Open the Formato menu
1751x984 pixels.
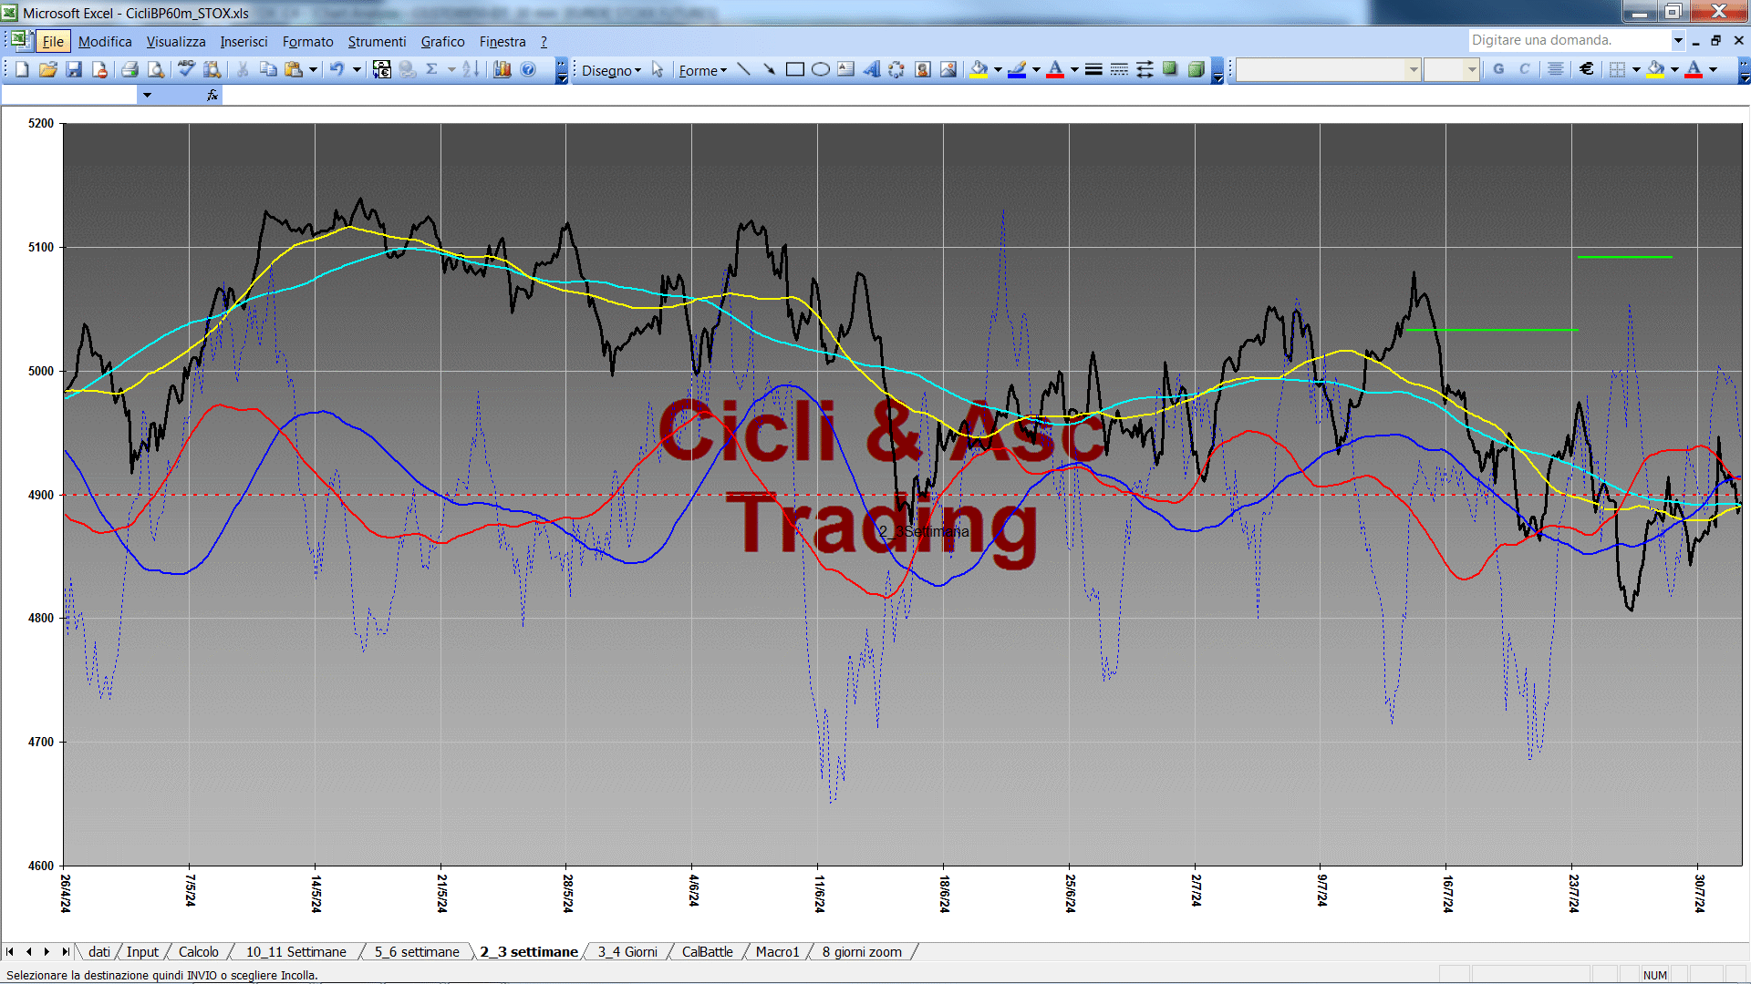pyautogui.click(x=307, y=41)
